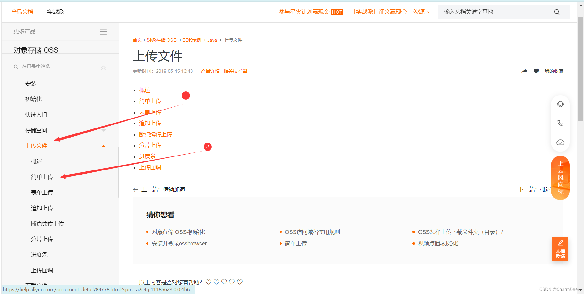
Task: Click the Java breadcrumb
Action: coord(212,40)
